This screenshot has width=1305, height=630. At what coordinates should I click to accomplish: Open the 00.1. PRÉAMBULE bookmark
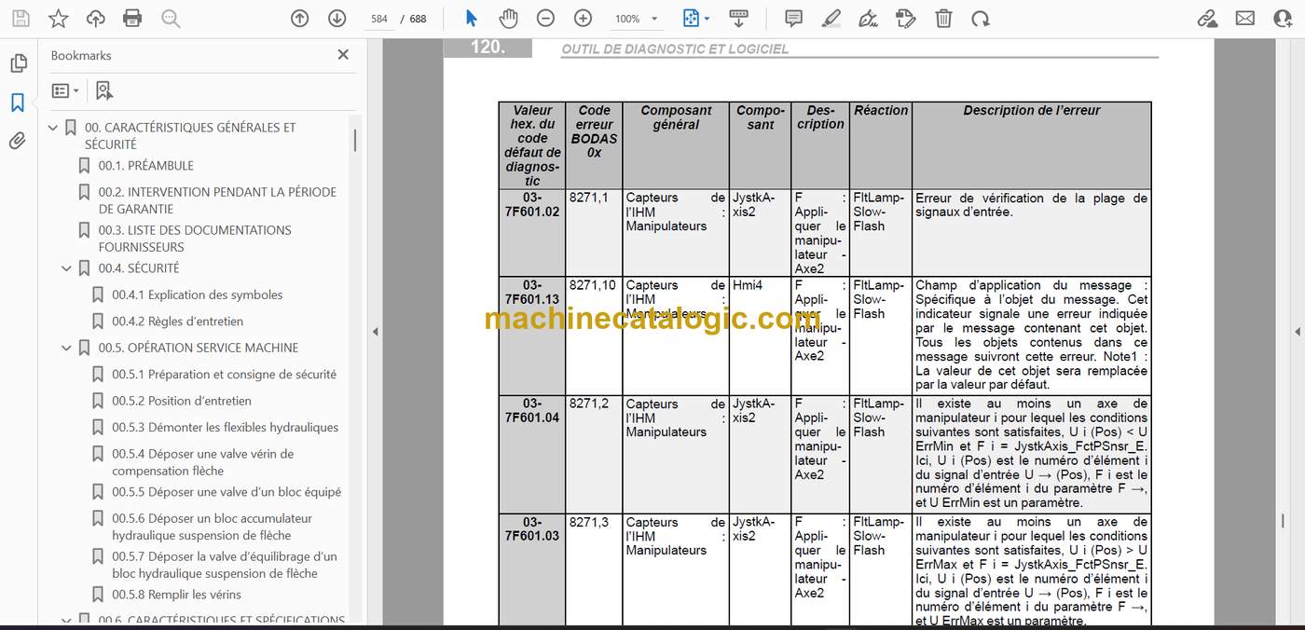pyautogui.click(x=146, y=166)
